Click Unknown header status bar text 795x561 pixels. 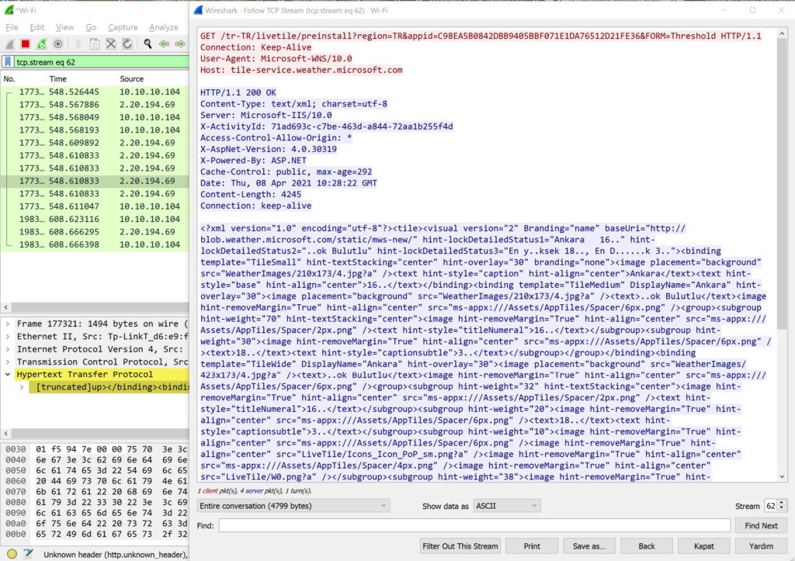tap(116, 555)
